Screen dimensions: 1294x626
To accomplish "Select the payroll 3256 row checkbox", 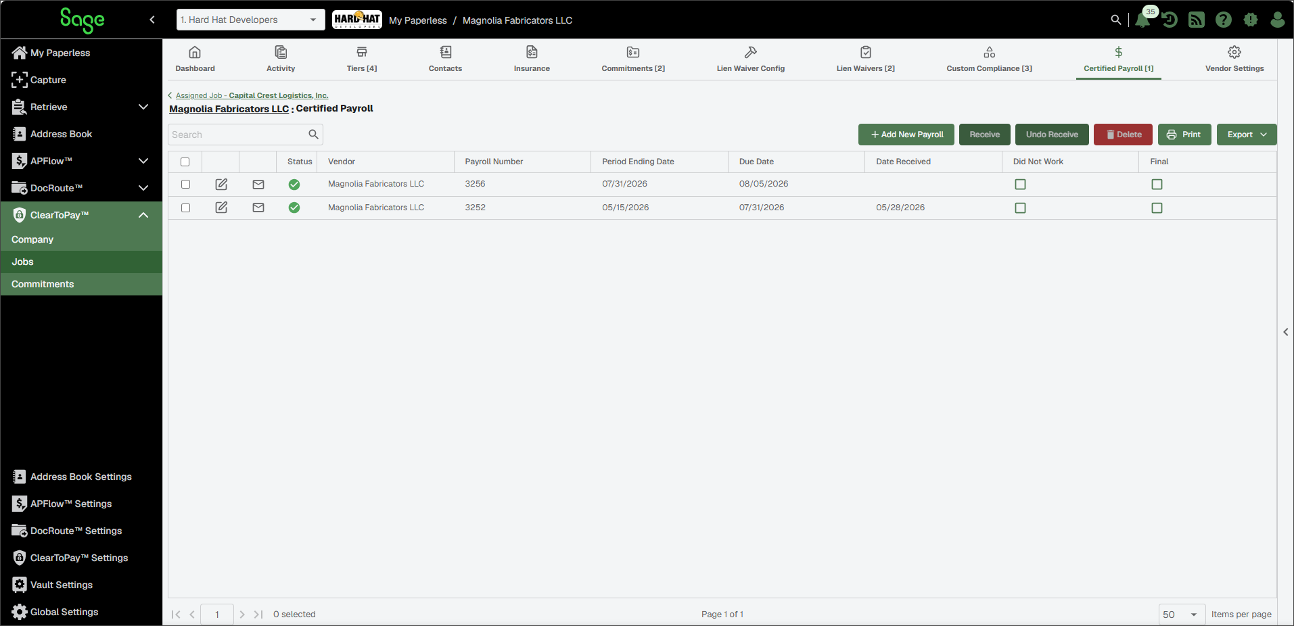I will coord(185,185).
